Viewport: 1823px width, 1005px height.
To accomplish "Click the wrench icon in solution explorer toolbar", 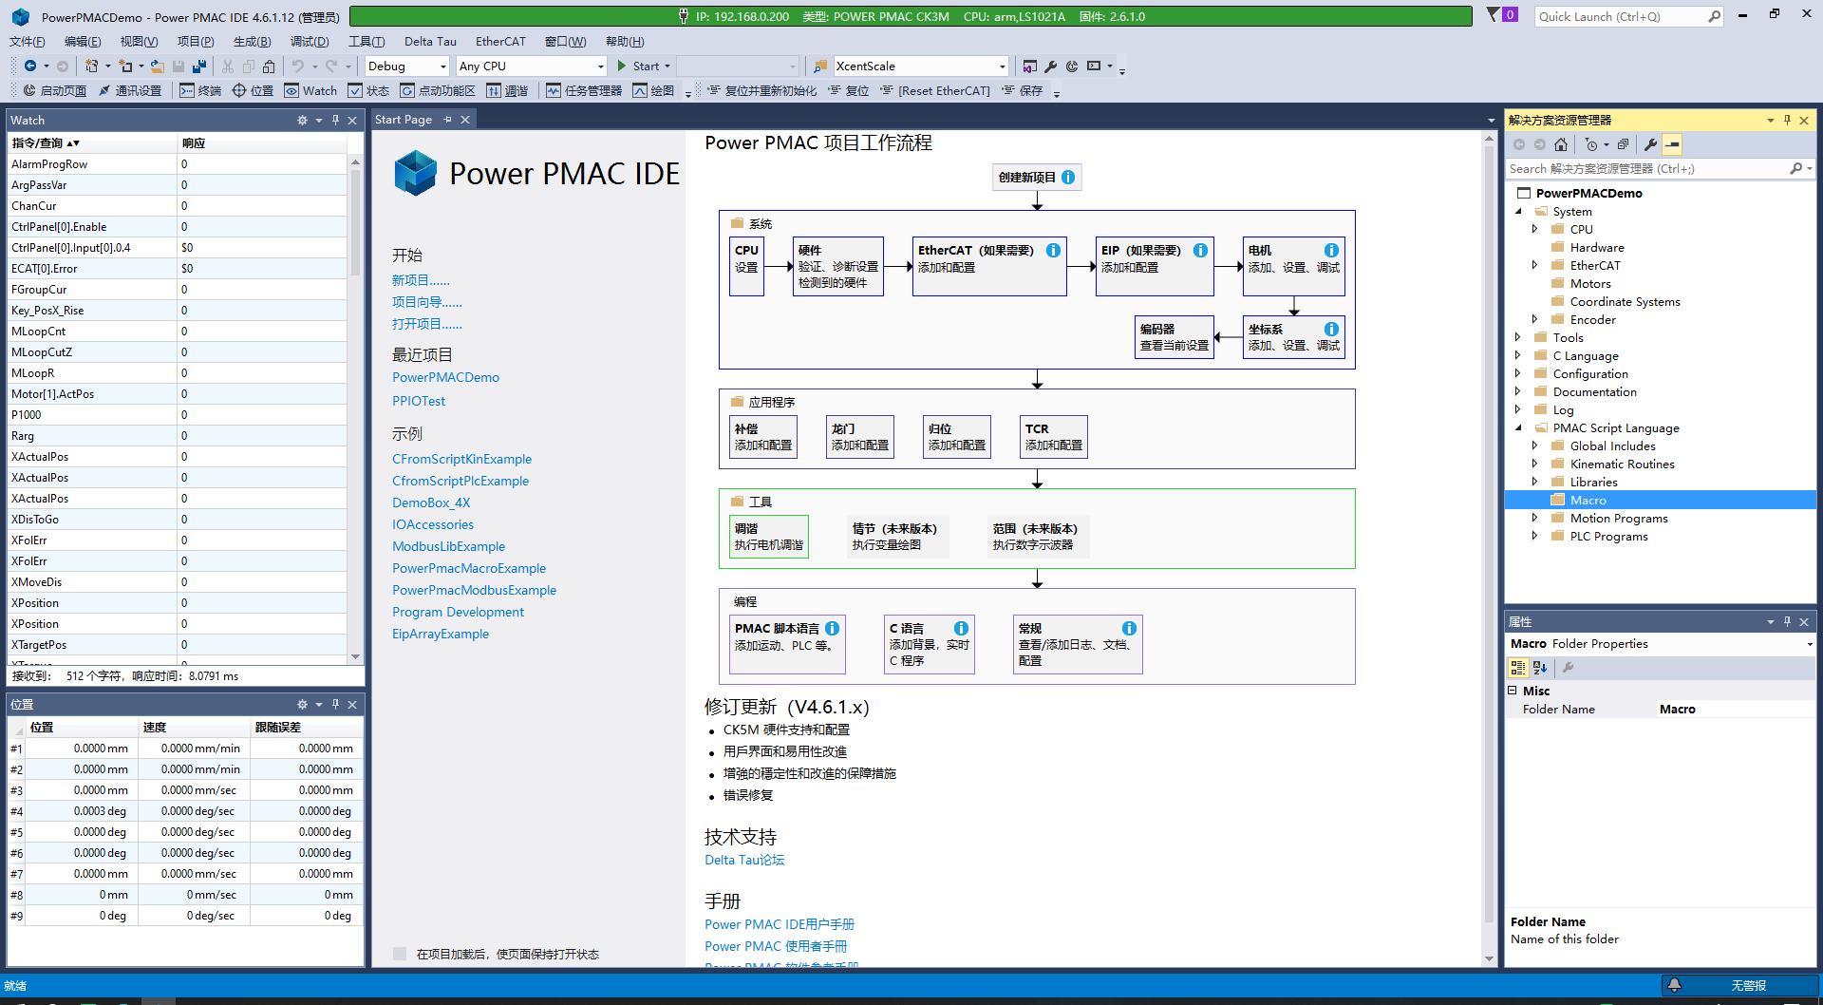I will [x=1651, y=144].
